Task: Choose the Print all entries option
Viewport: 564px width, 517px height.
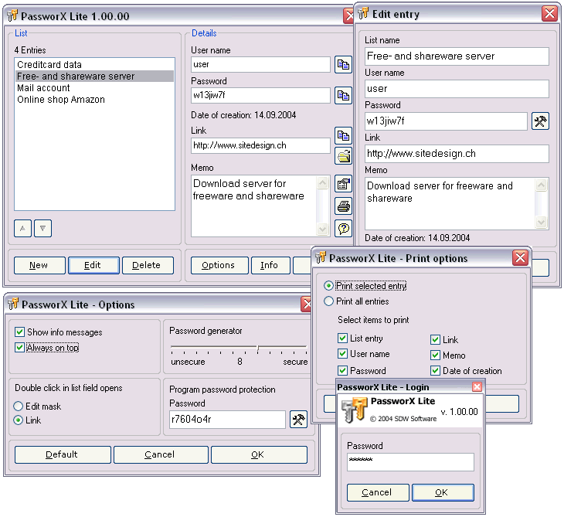Action: pyautogui.click(x=329, y=301)
